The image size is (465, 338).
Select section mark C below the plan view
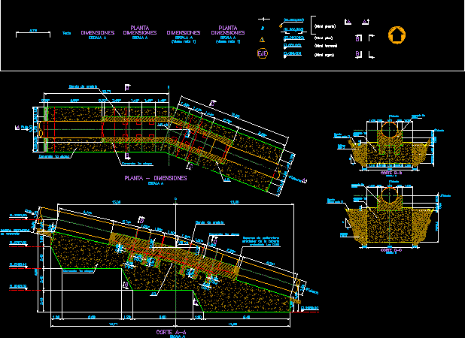(190, 166)
